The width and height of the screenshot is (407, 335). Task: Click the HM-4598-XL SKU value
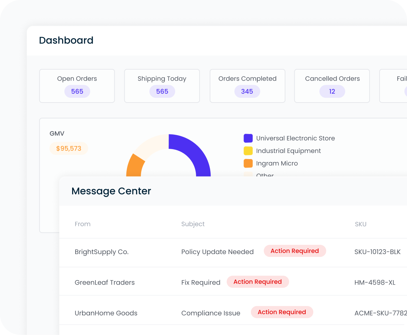(375, 283)
